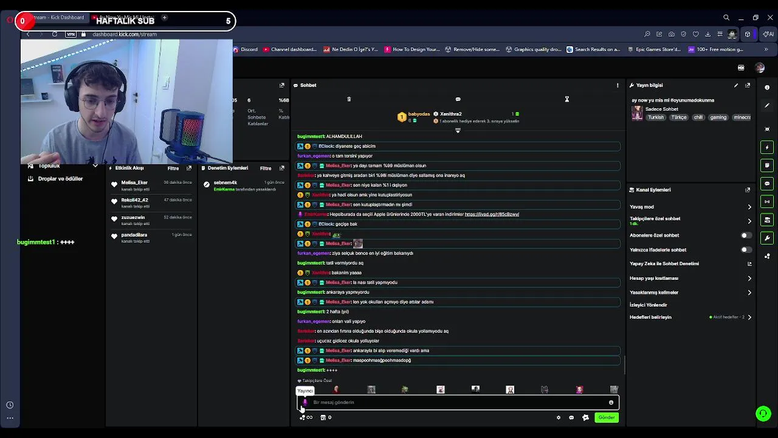Open chat settings gear icon
The width and height of the screenshot is (778, 438).
559,417
